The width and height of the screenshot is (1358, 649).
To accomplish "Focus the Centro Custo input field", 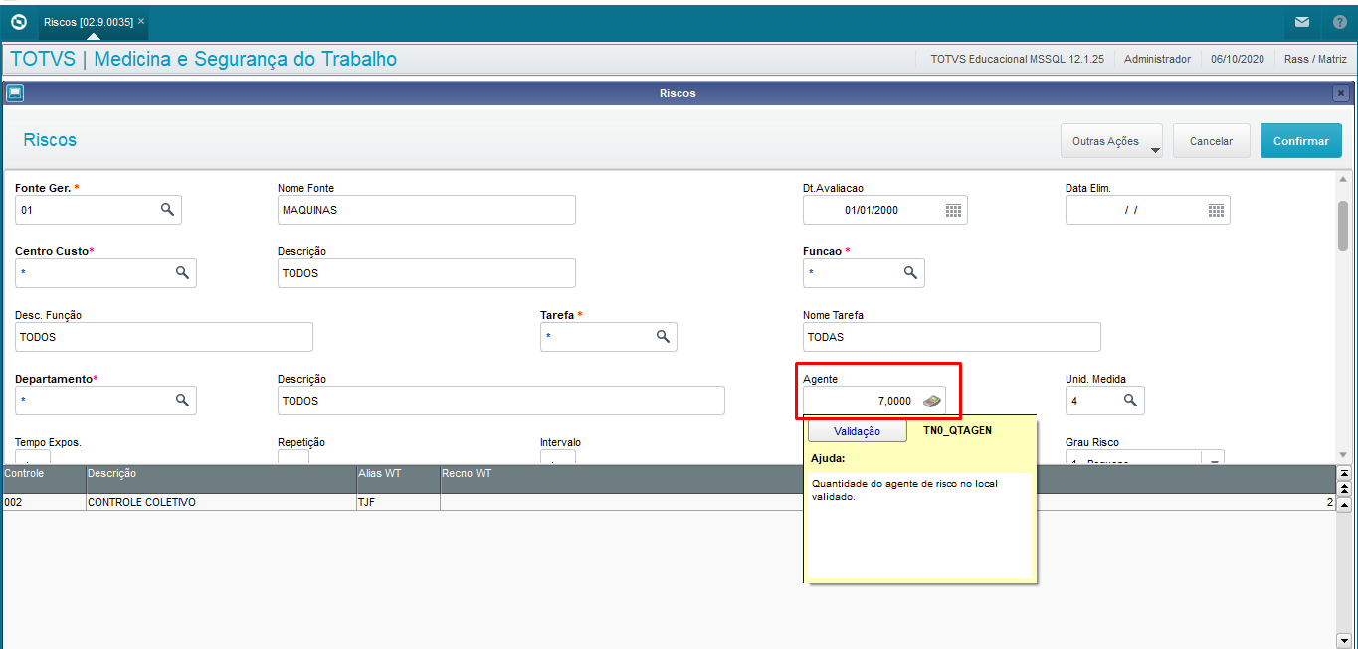I will click(105, 273).
